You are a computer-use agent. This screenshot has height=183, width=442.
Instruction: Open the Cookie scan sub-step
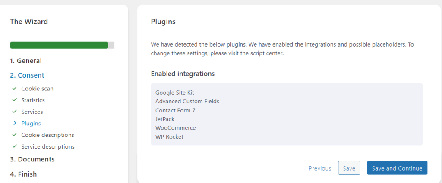coord(38,89)
